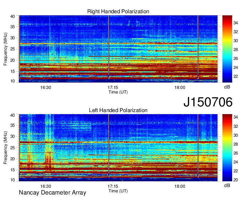The width and height of the screenshot is (242, 197).
Task: Click the 34 dB label on Right Handed color bar
Action: click(x=236, y=23)
